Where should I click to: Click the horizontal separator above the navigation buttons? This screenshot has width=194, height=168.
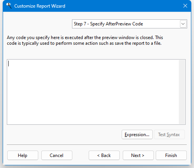(97, 144)
